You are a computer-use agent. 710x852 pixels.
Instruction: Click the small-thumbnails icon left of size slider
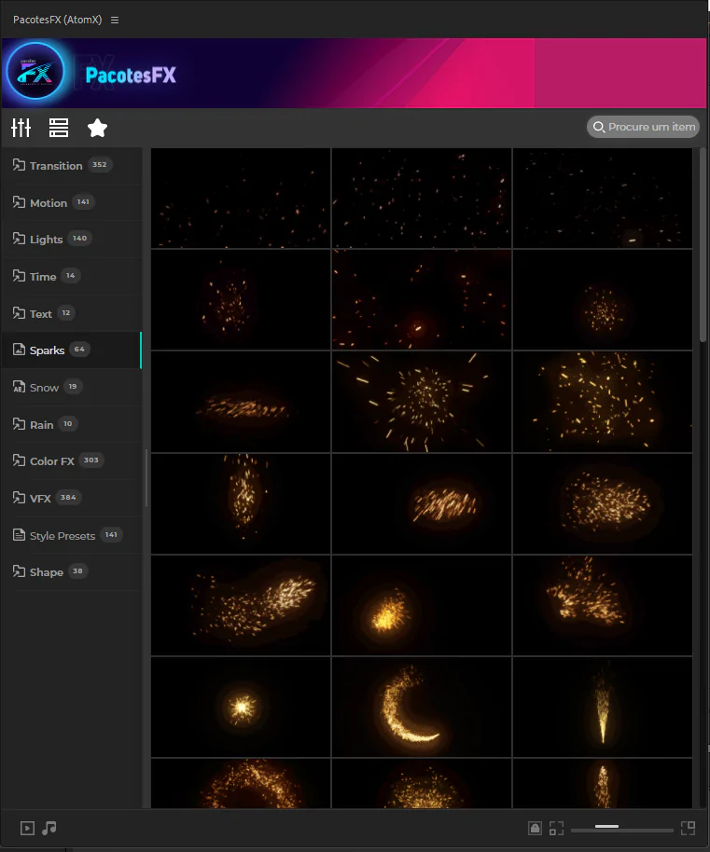pos(556,828)
